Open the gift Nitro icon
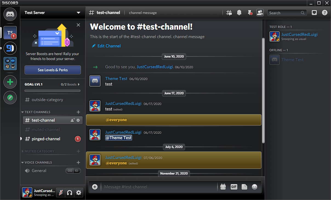The height and width of the screenshot is (200, 331). click(x=223, y=187)
